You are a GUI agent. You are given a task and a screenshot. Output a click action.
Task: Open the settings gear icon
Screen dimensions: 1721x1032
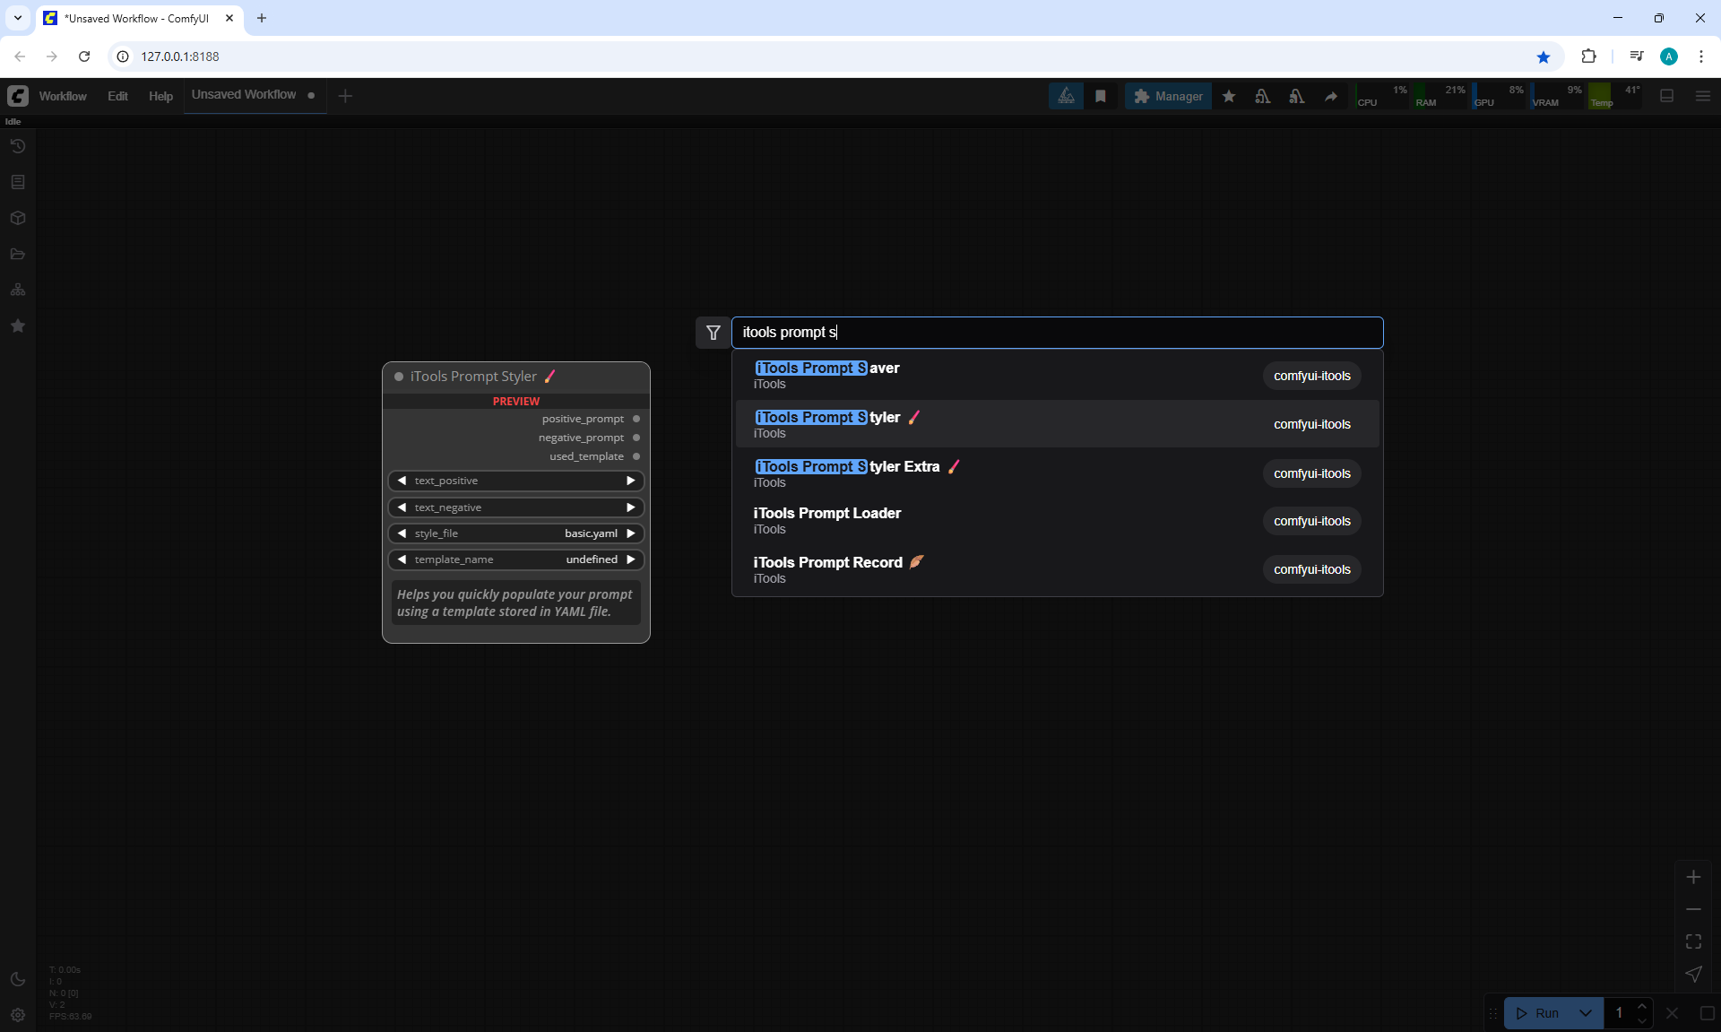point(17,1015)
